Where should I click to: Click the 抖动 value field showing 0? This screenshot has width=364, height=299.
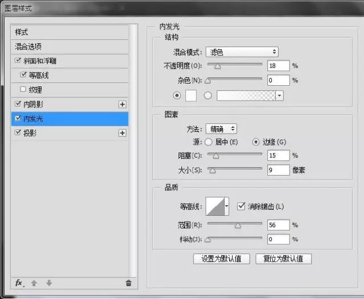(278, 239)
